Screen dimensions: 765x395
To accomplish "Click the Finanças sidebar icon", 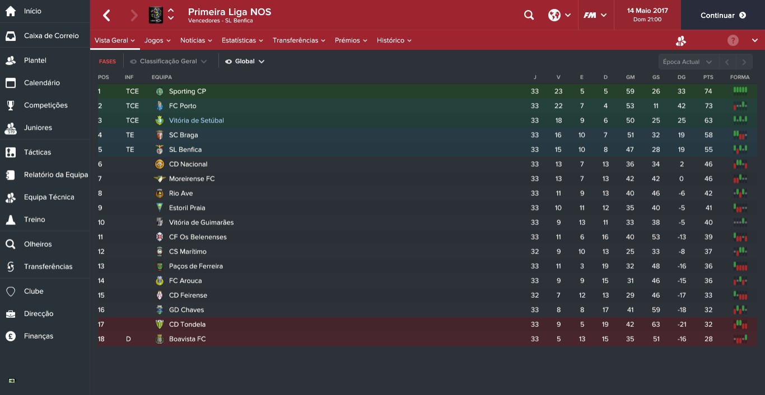I will pyautogui.click(x=11, y=336).
